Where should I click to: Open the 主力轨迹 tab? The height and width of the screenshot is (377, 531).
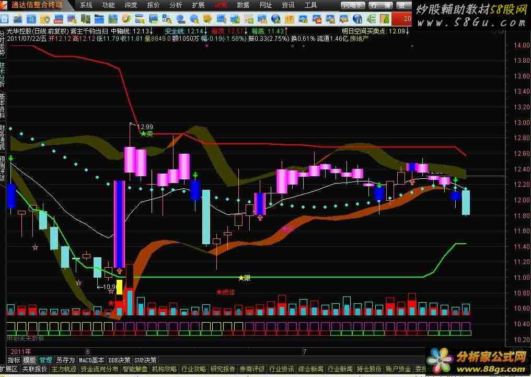pyautogui.click(x=63, y=369)
